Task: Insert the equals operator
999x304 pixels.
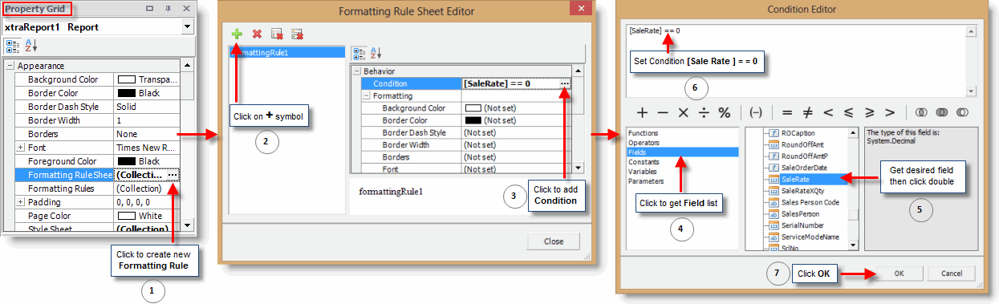Action: pyautogui.click(x=787, y=111)
